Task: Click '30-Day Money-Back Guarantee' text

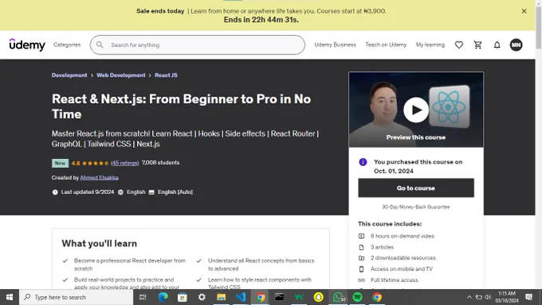Action: (416, 207)
